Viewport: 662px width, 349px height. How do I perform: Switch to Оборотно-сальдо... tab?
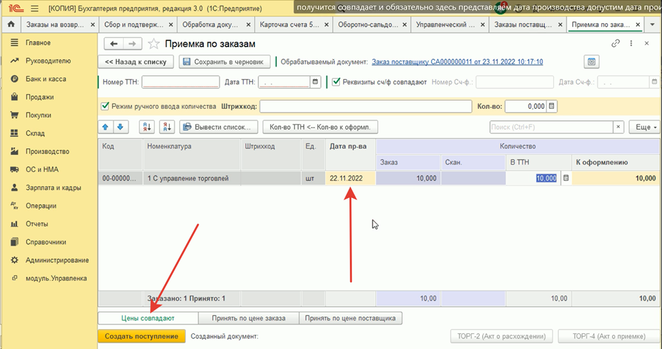368,24
